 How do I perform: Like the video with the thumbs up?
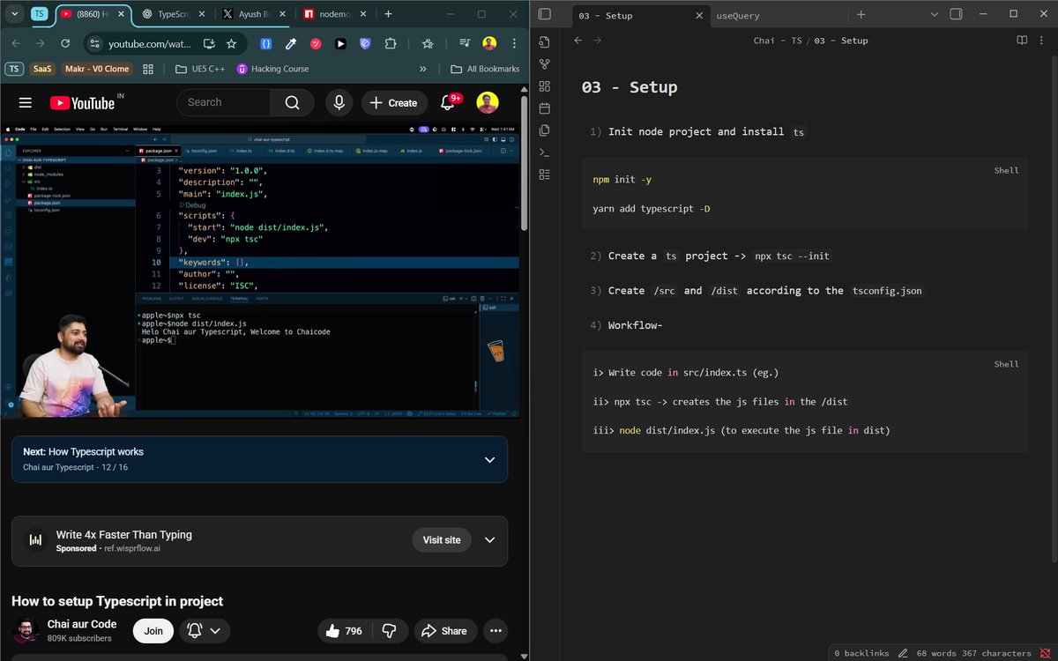coord(332,631)
